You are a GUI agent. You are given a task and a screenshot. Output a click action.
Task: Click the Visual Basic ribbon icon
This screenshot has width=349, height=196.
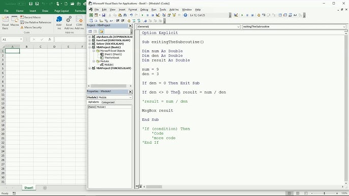[x=5, y=23]
